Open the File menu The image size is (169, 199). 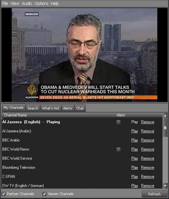(5, 3)
